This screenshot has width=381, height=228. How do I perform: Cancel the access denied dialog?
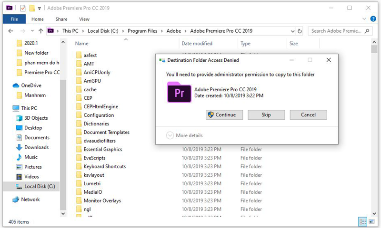point(308,115)
